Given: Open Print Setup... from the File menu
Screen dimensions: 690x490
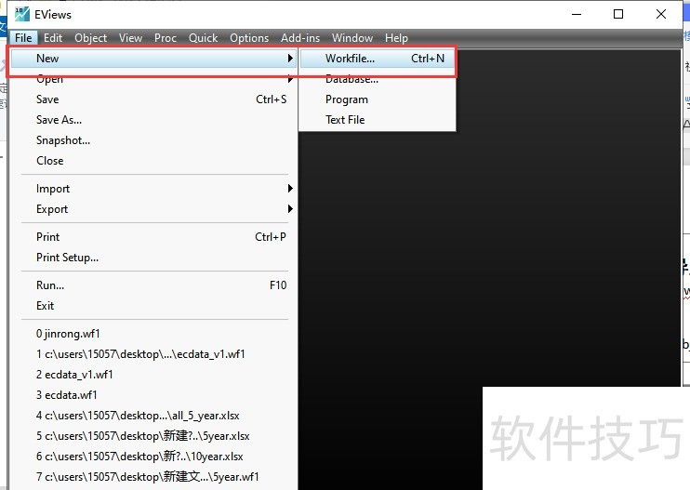Looking at the screenshot, I should [153, 258].
